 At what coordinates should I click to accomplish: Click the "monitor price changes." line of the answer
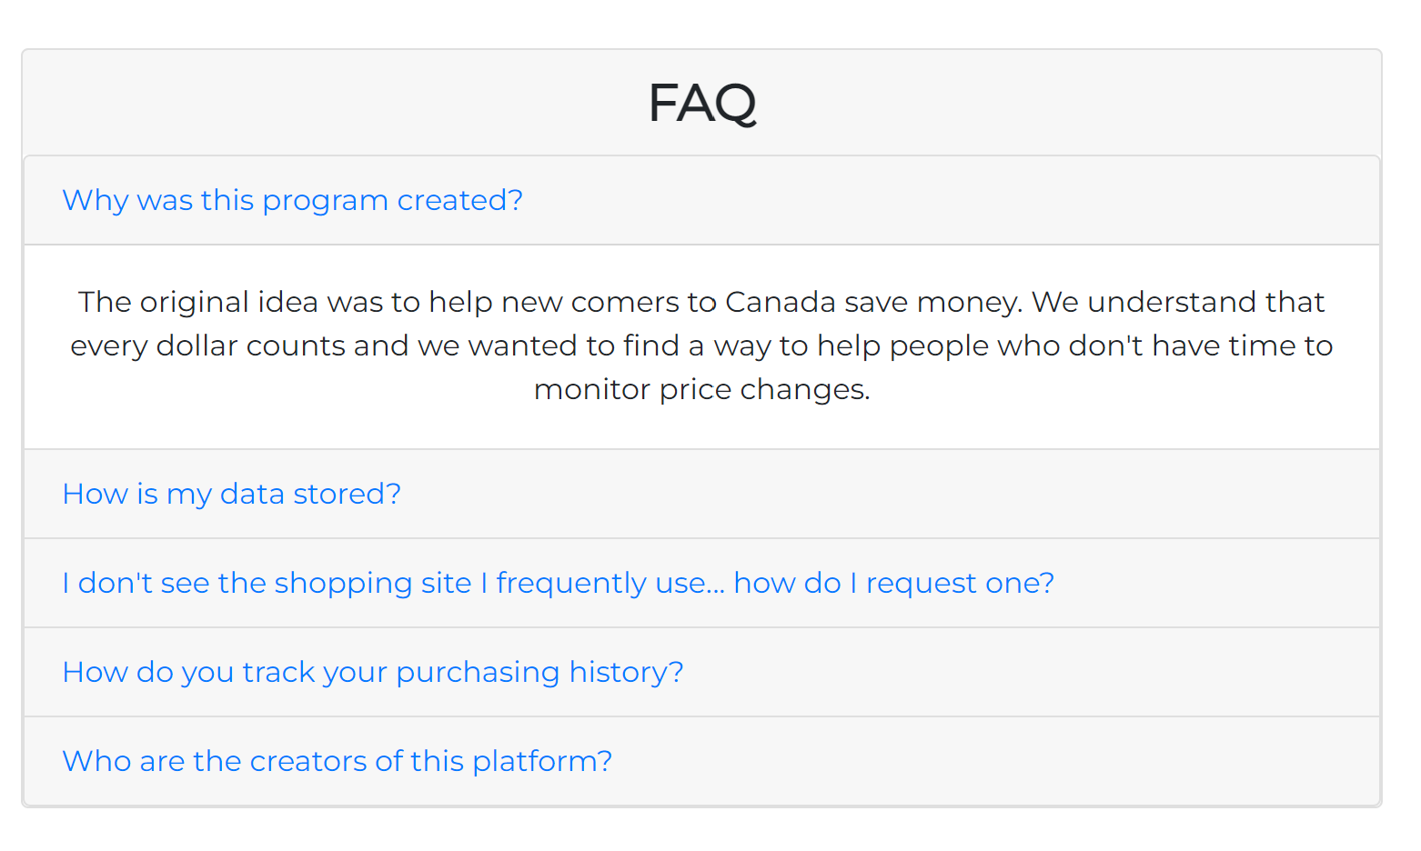click(701, 389)
